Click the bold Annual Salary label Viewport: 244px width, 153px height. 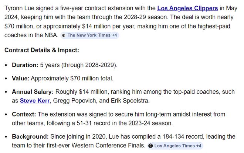[33, 91]
